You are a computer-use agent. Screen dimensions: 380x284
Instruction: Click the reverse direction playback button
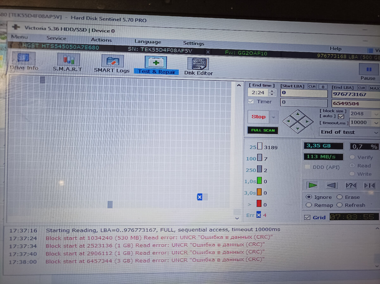click(x=332, y=185)
